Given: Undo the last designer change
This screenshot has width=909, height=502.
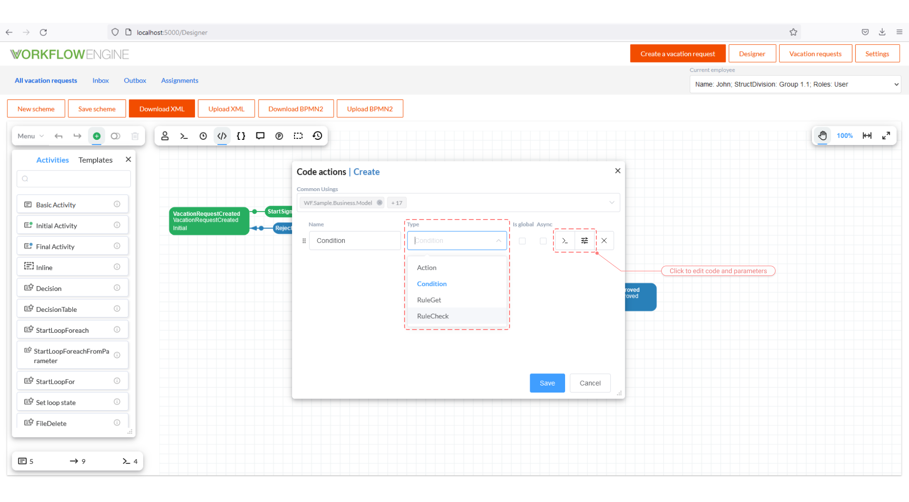Looking at the screenshot, I should pos(58,136).
